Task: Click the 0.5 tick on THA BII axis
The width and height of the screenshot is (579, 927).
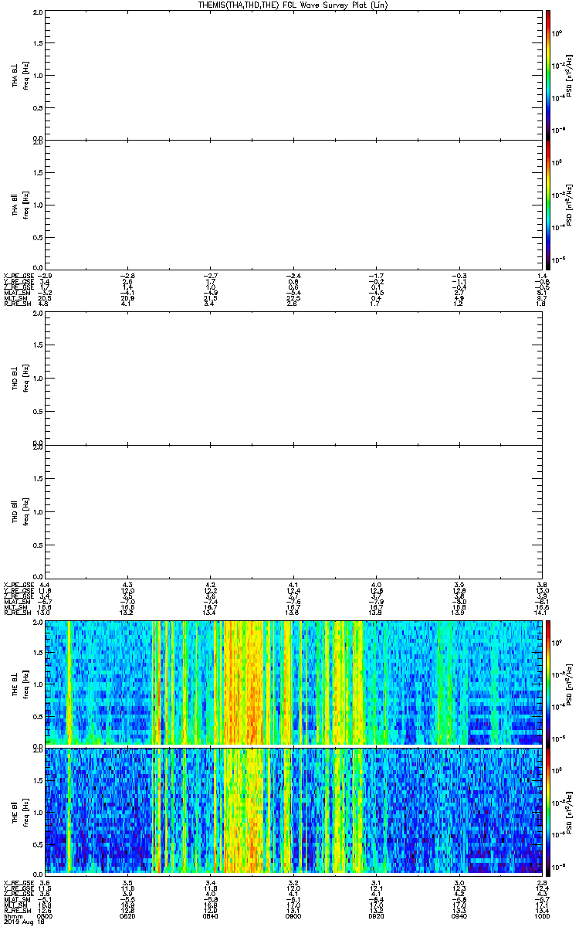Action: click(x=38, y=237)
